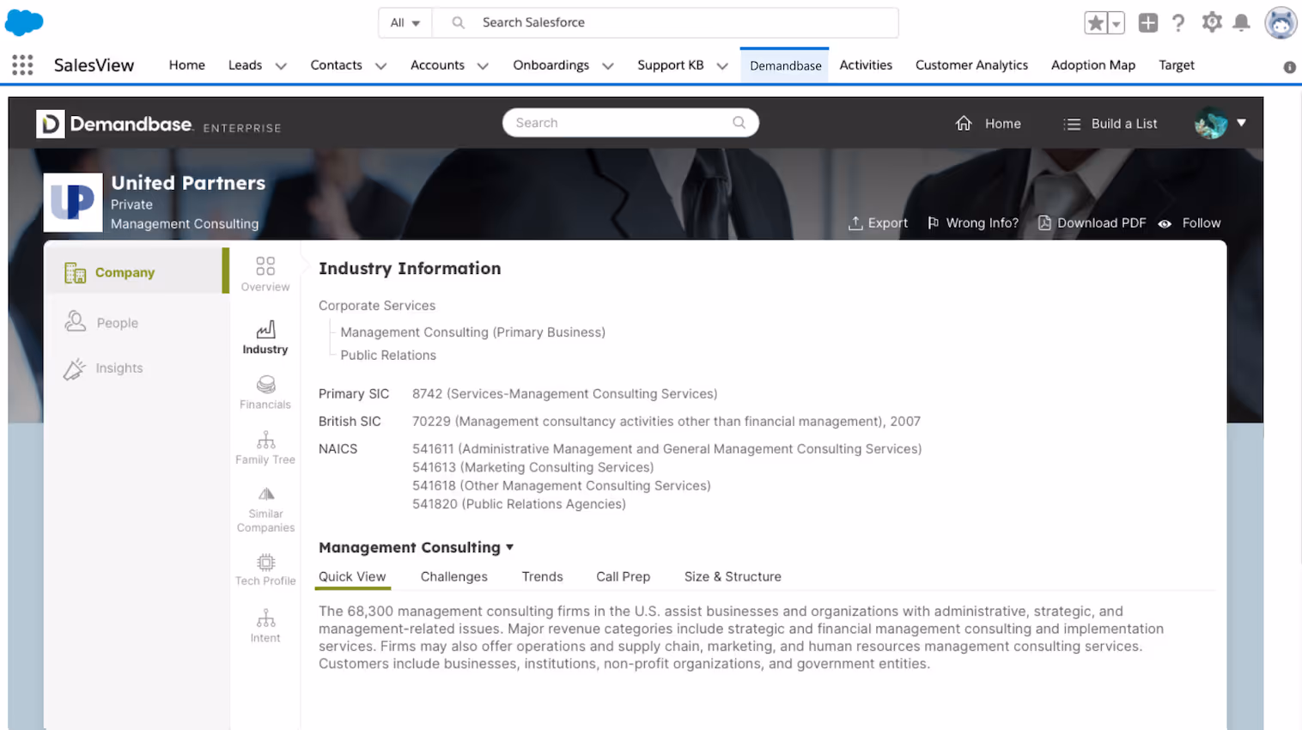Select the Quick View tab
Screen dimensions: 1302x730
click(x=352, y=577)
